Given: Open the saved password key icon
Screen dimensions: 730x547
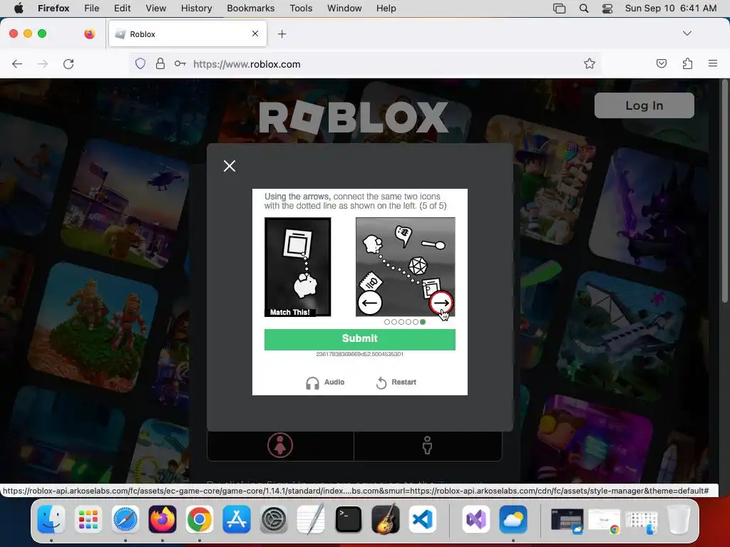Looking at the screenshot, I should (180, 63).
